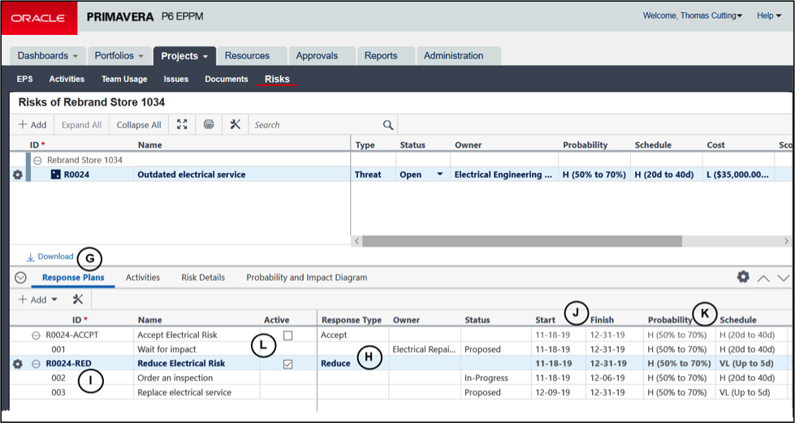
Task: Click the Oracle logo
Action: click(39, 18)
